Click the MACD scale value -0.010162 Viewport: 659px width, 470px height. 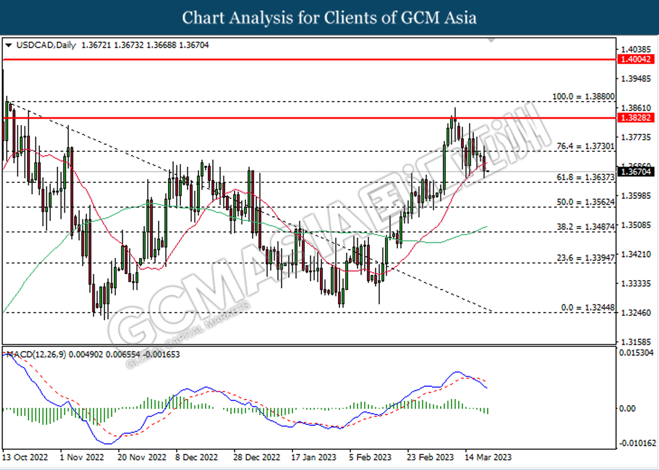click(x=637, y=443)
